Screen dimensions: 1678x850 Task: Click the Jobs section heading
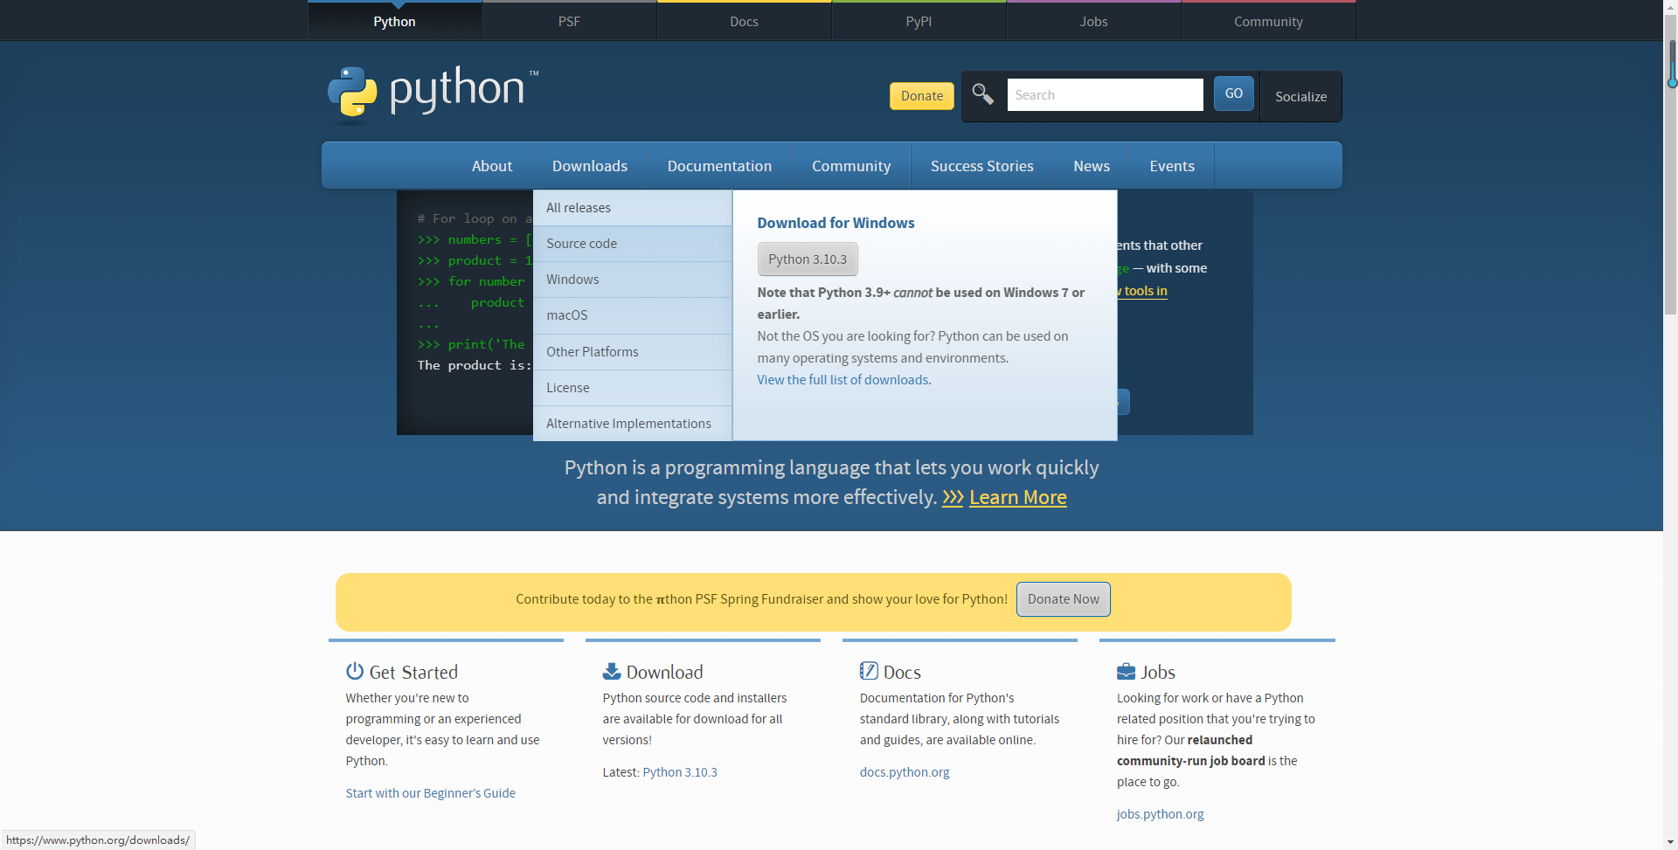[x=1158, y=672]
